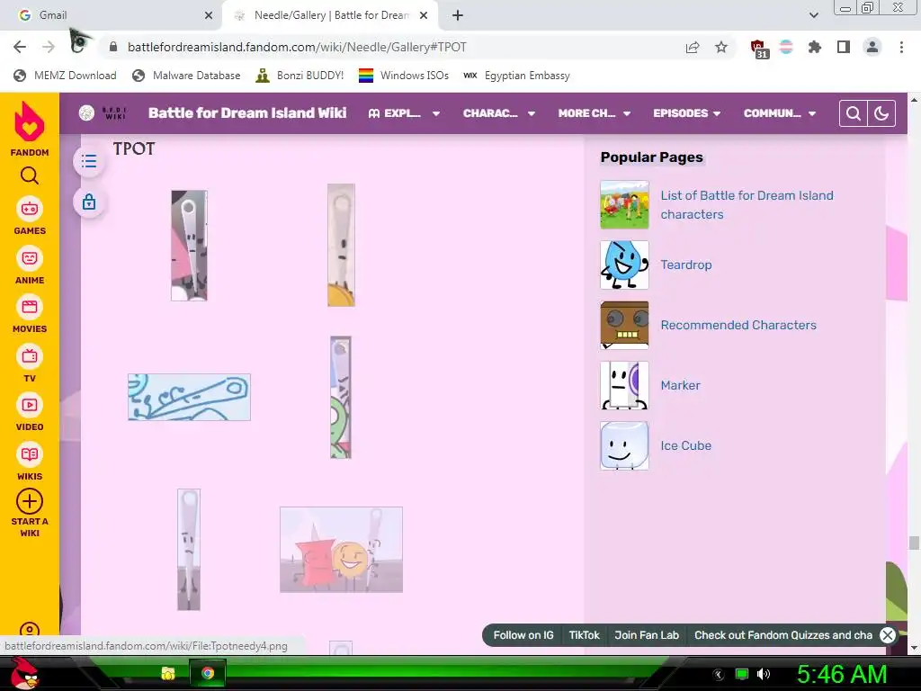Open Chrome profile avatar icon

tap(872, 47)
